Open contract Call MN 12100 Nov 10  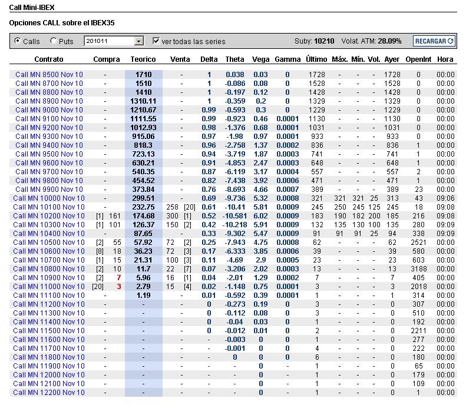[x=49, y=384]
